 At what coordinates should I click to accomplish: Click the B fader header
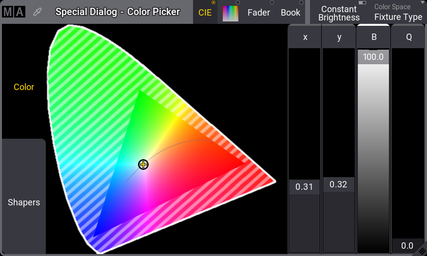point(373,37)
